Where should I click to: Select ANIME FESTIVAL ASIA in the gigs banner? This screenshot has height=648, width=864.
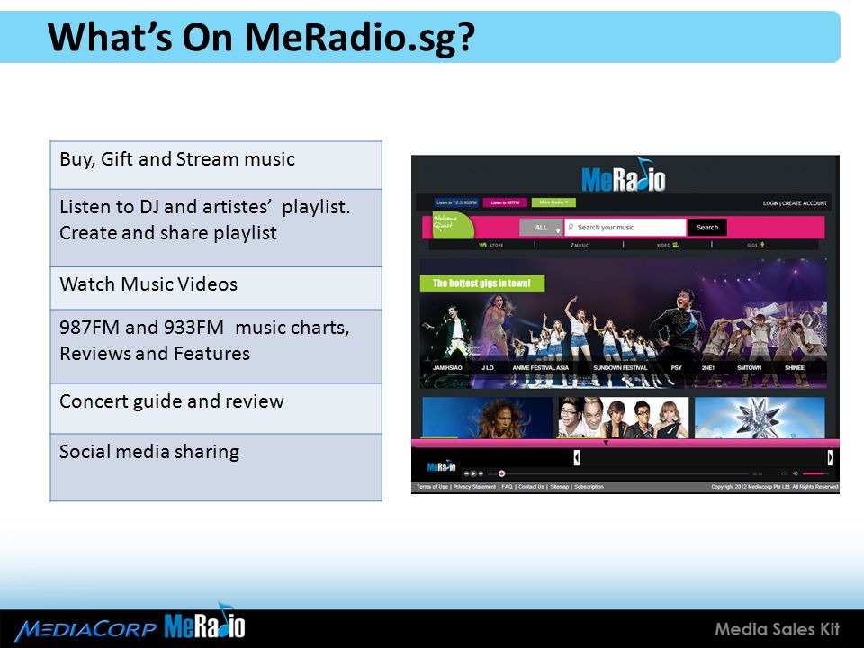(541, 367)
